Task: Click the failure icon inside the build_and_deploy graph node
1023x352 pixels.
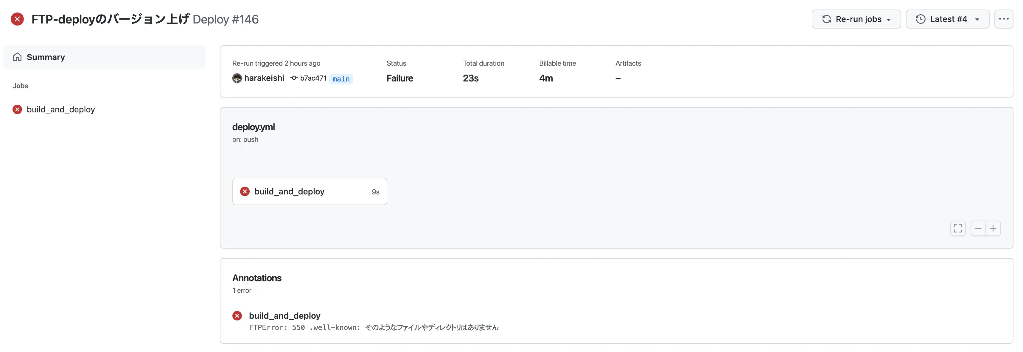Action: click(x=245, y=191)
